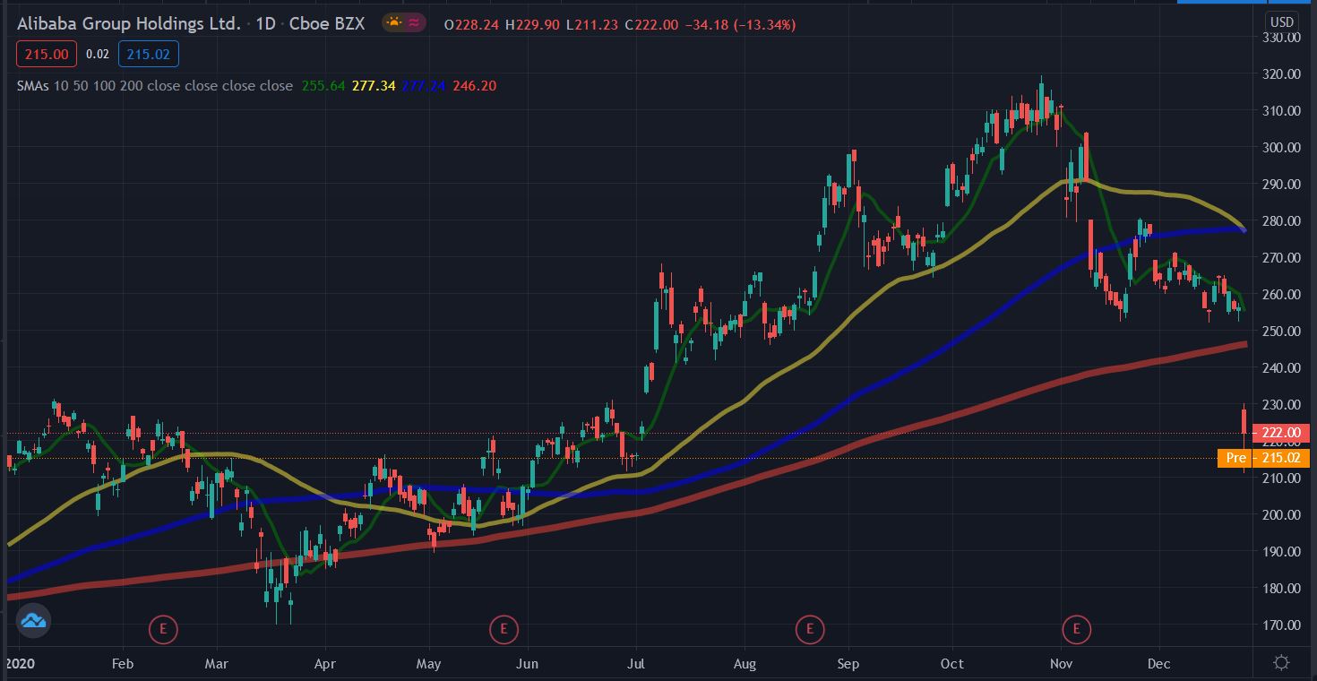
Task: Click the 1D interval label
Action: (x=265, y=24)
